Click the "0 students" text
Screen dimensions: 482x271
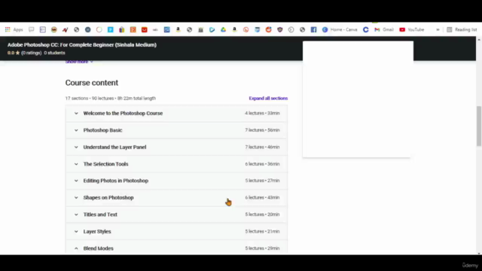click(54, 53)
